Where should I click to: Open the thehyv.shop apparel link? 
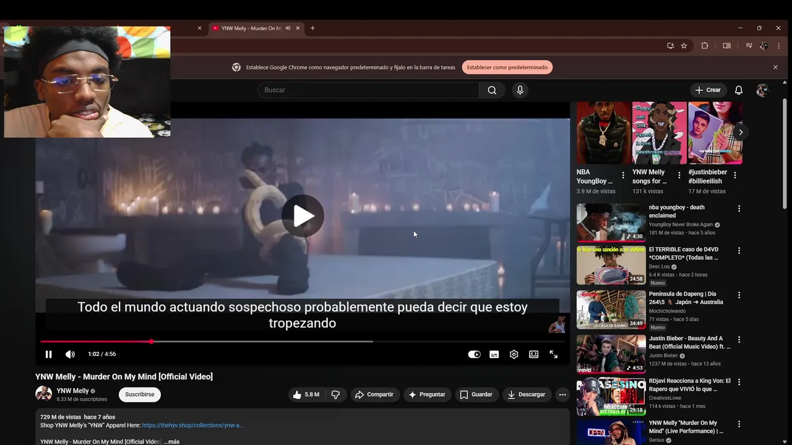click(192, 425)
